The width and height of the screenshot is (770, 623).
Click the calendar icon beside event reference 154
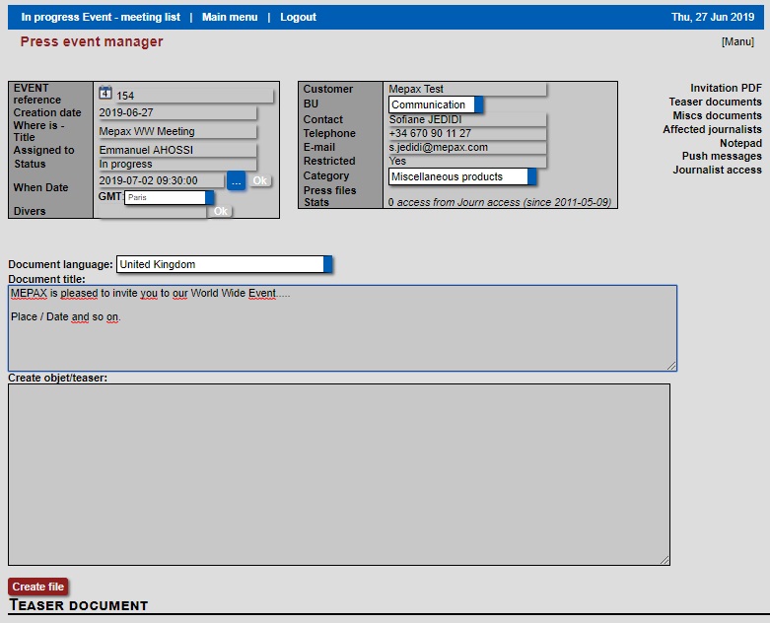click(105, 94)
